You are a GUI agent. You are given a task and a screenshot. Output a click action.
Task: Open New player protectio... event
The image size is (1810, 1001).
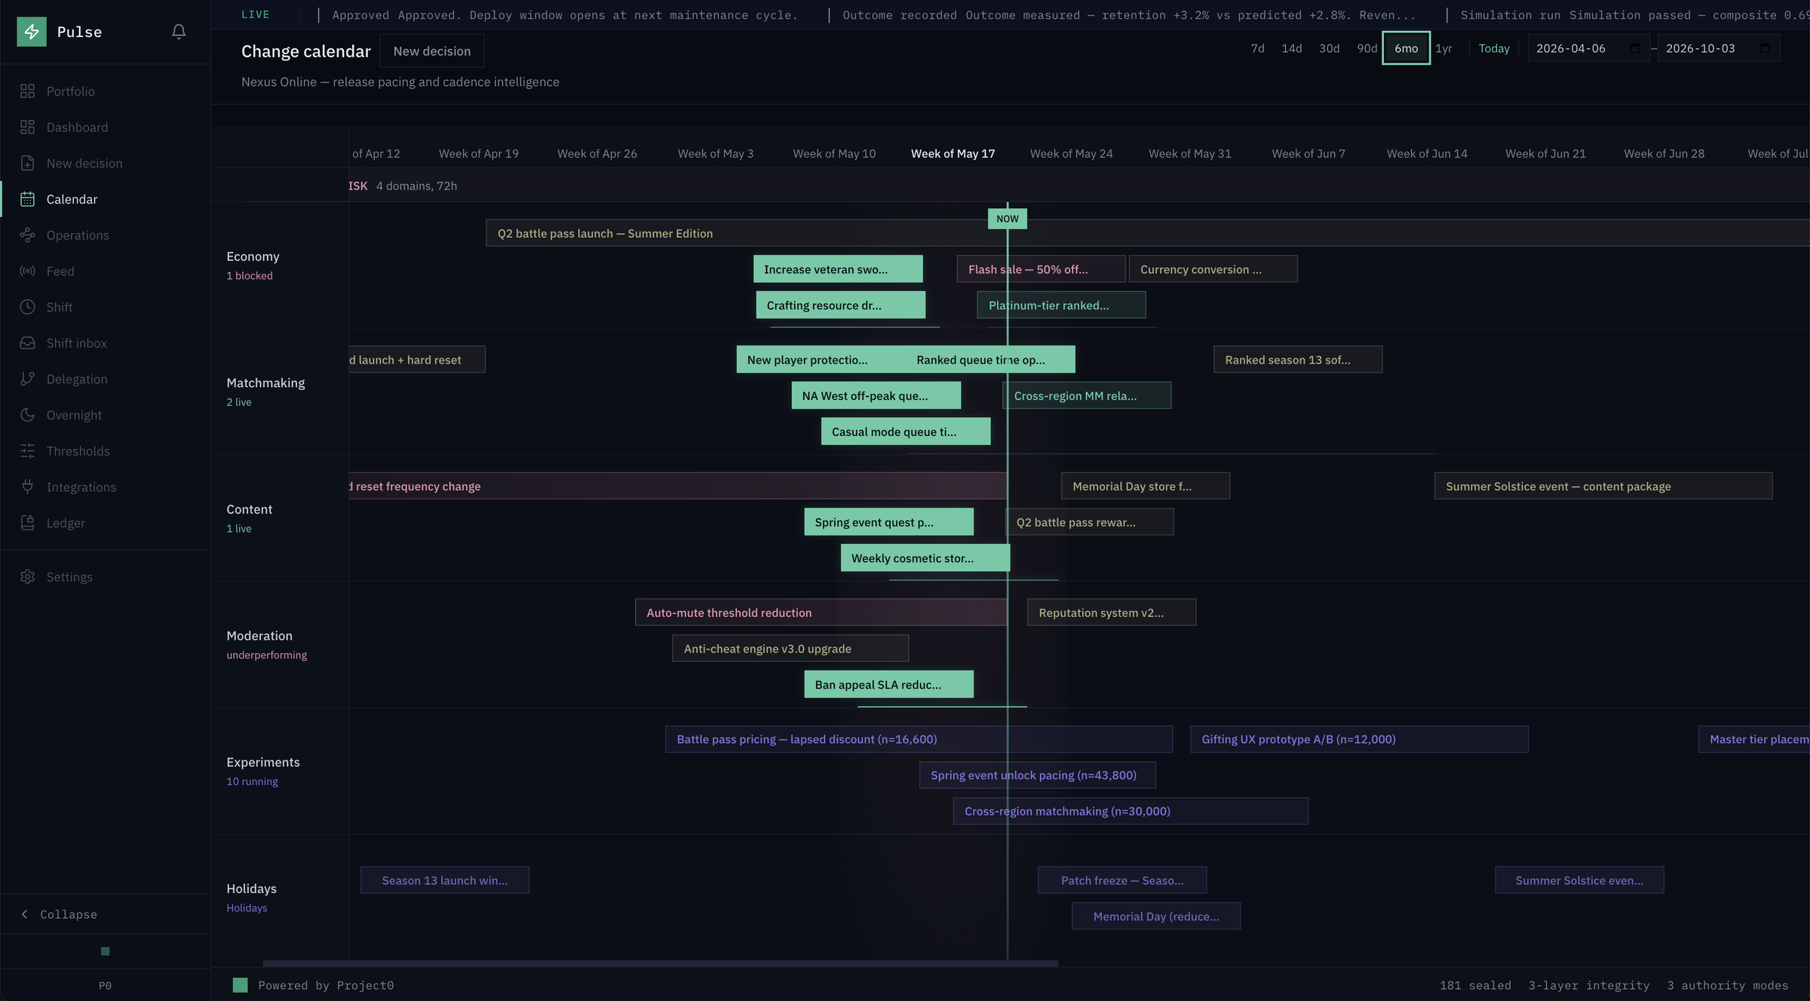click(x=821, y=360)
